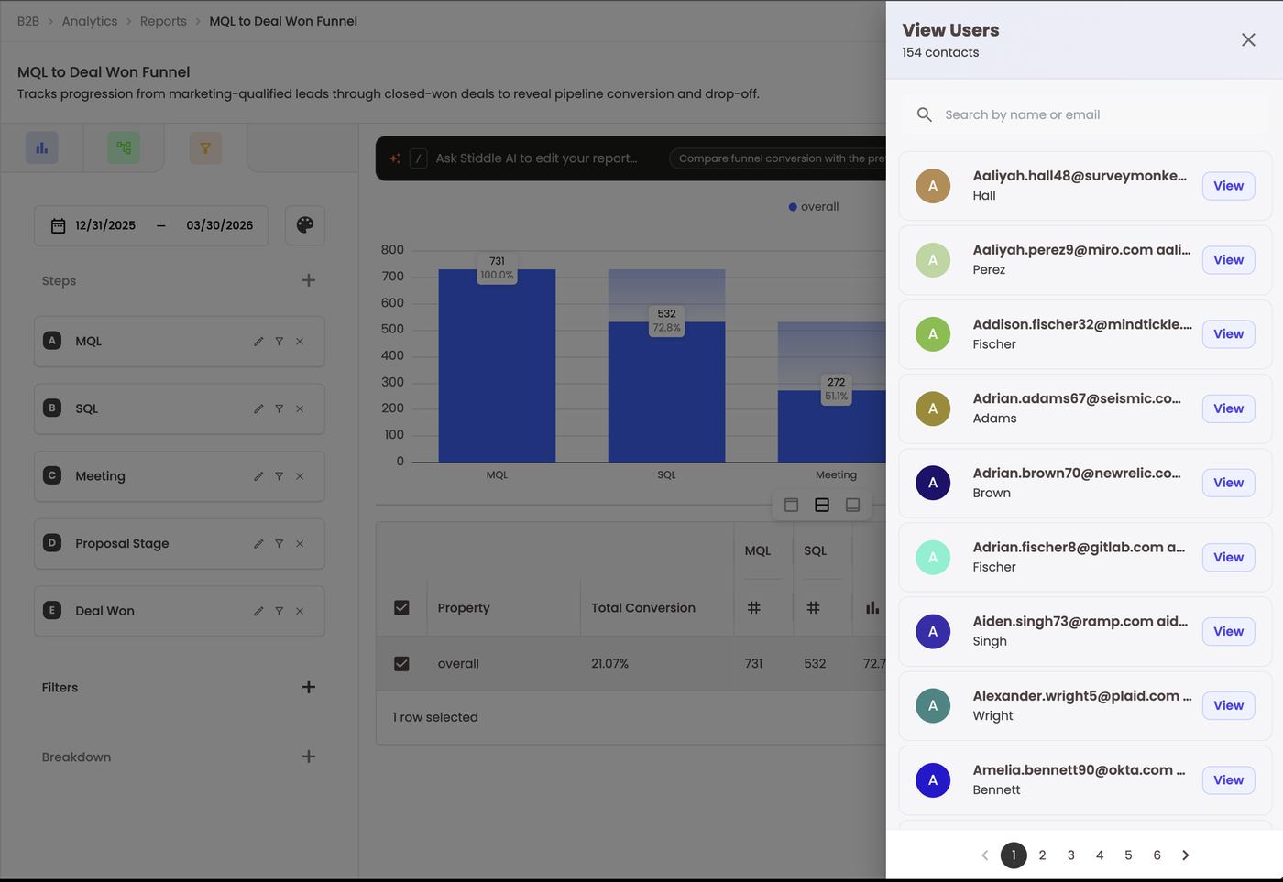Remove the Proposal Stage step
The image size is (1283, 882).
tap(300, 544)
